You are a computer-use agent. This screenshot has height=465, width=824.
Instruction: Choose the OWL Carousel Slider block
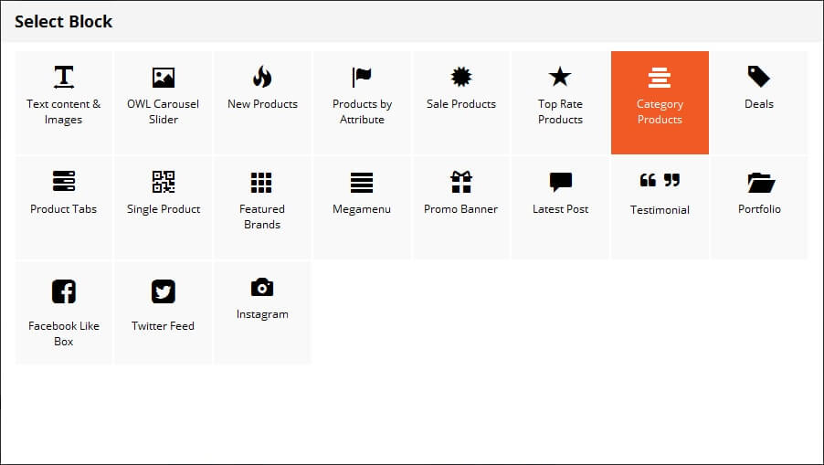163,102
